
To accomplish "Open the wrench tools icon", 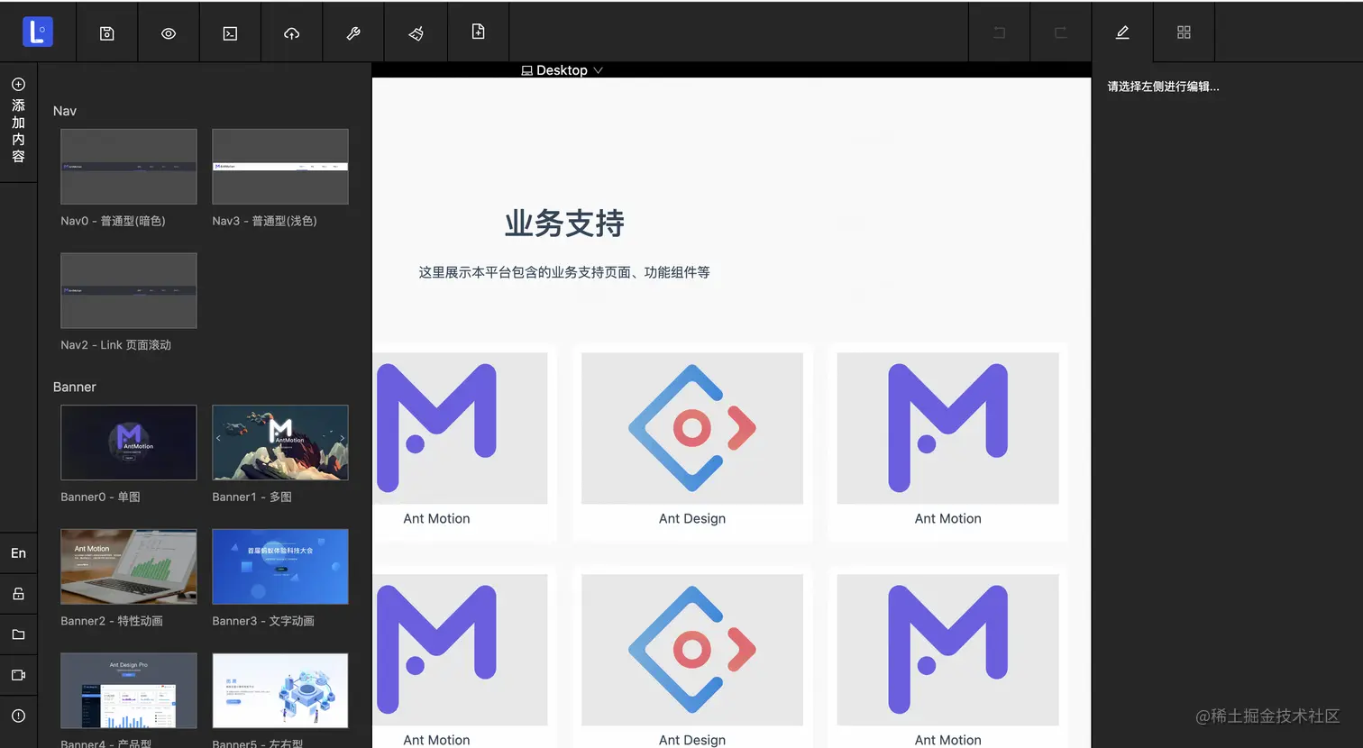I will pos(353,33).
